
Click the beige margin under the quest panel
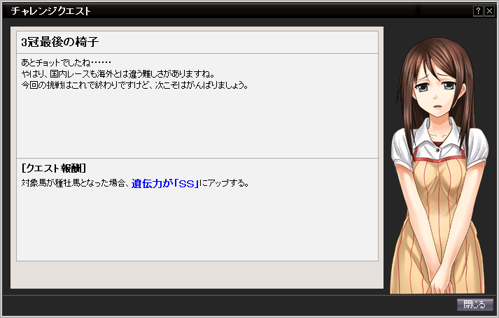pyautogui.click(x=197, y=275)
